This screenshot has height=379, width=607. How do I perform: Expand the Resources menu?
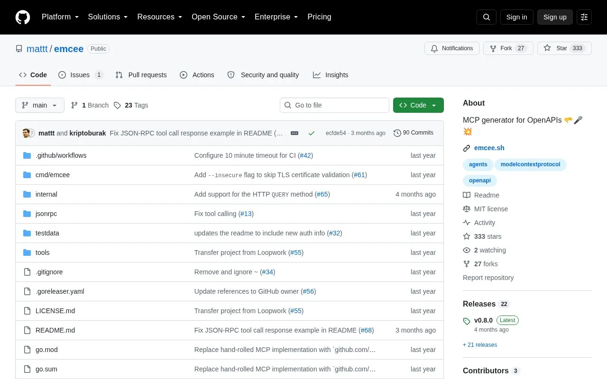160,17
